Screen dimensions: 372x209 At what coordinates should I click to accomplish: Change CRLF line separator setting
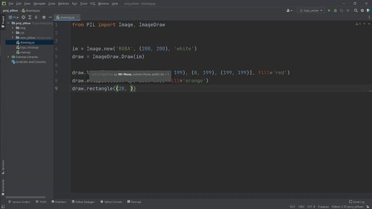(301, 207)
